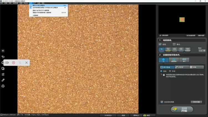Screen dimensions: 208x117
Task: Click the sample map thumbnail preview
Action: pos(182,20)
